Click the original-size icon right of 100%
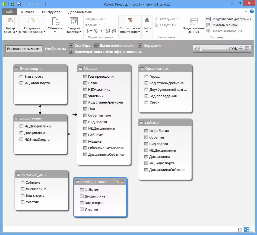The image size is (257, 235). pos(241,49)
